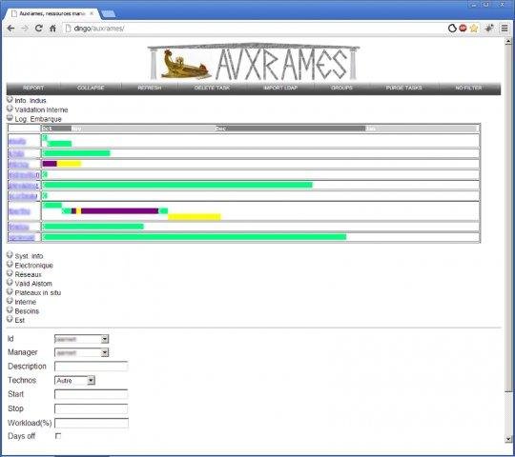Click the yellow star bookmark icon
The height and width of the screenshot is (457, 515).
[x=474, y=29]
